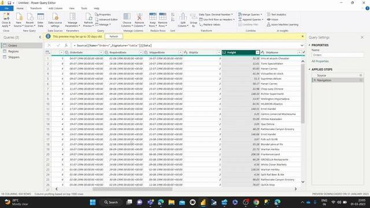
Task: Collapse the APPLIED STEPS section
Action: 310,69
